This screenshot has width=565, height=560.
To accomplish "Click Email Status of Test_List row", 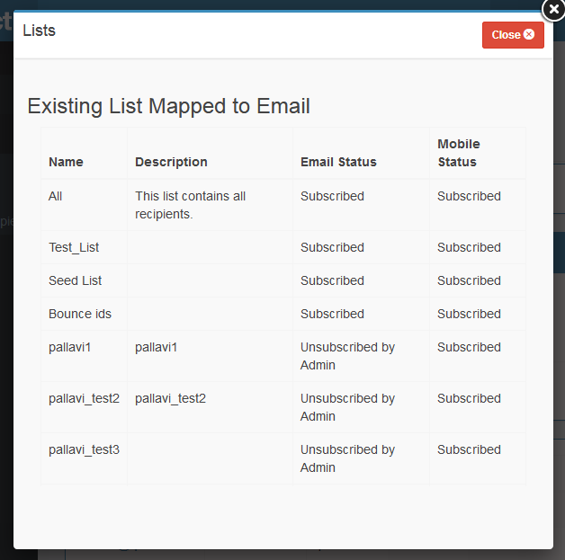I will click(332, 247).
